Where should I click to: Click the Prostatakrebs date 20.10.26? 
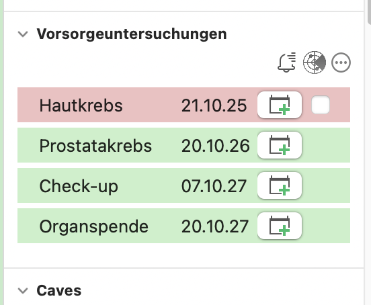216,146
